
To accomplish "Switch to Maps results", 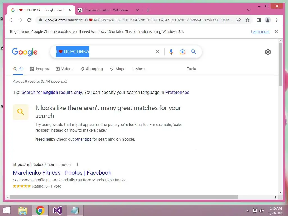I will pyautogui.click(x=118, y=69).
